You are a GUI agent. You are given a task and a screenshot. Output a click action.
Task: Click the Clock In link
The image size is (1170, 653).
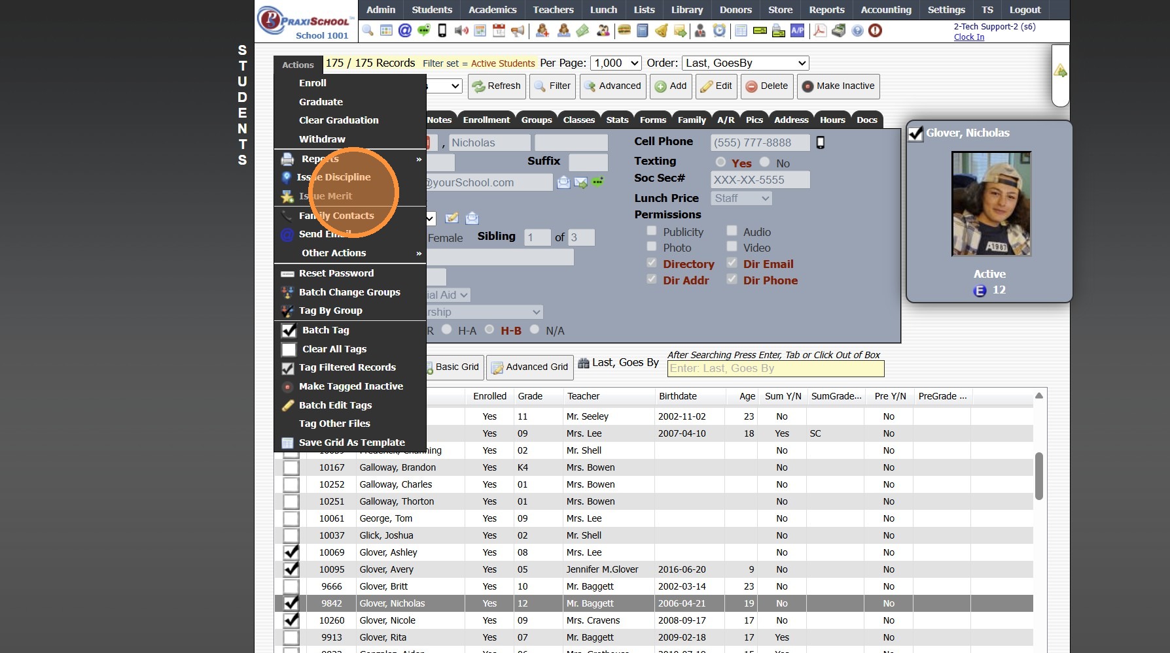[968, 37]
